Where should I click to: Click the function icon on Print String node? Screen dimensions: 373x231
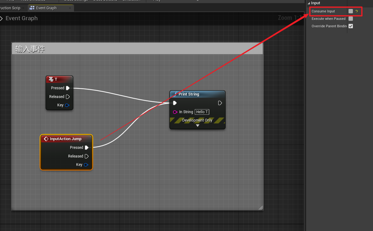(x=175, y=94)
